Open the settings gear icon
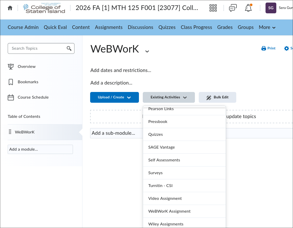The image size is (293, 228). coord(287,48)
